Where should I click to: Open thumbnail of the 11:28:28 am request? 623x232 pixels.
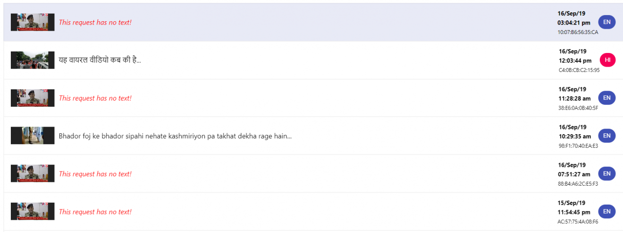(x=33, y=98)
